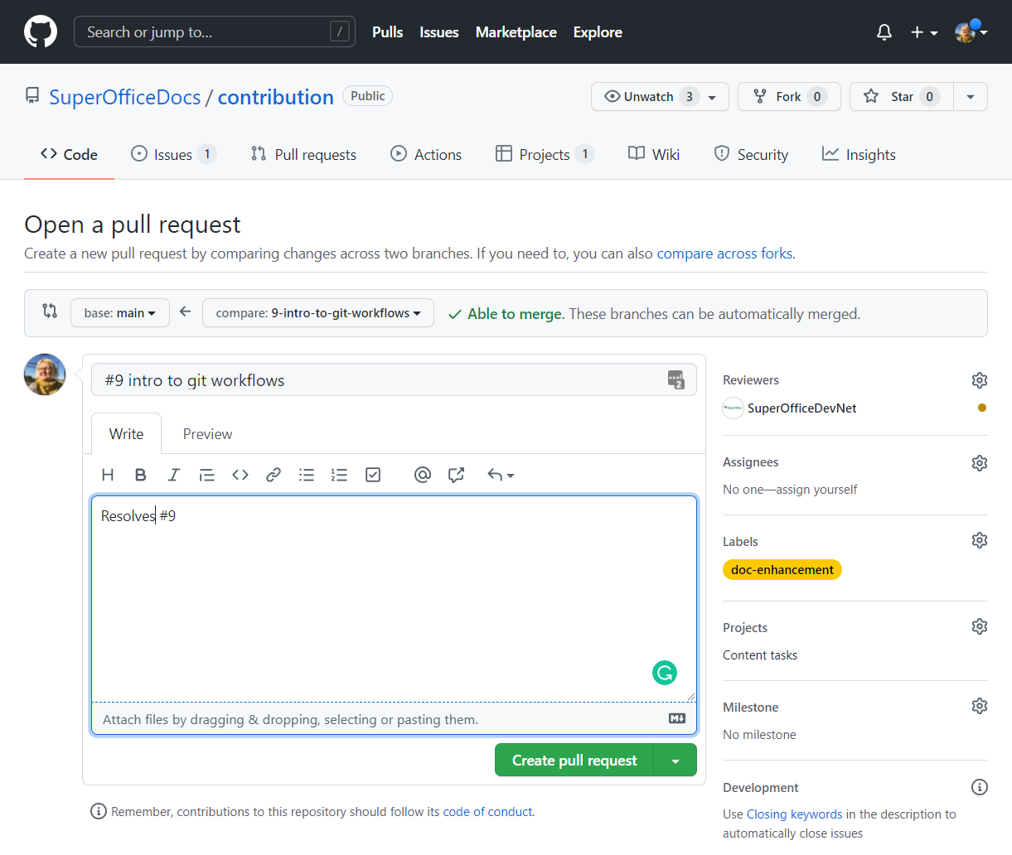Insert code formatting
Viewport: 1012px width, 855px height.
(x=240, y=475)
